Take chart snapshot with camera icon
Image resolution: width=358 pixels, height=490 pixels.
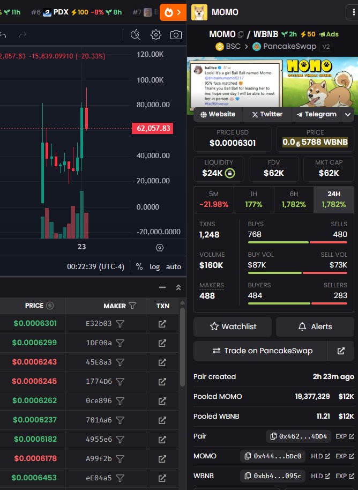click(176, 35)
